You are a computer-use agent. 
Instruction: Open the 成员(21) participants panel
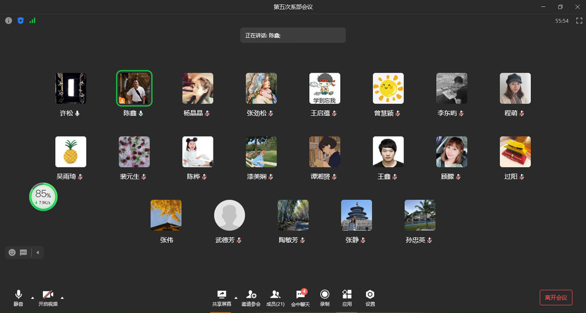point(275,297)
